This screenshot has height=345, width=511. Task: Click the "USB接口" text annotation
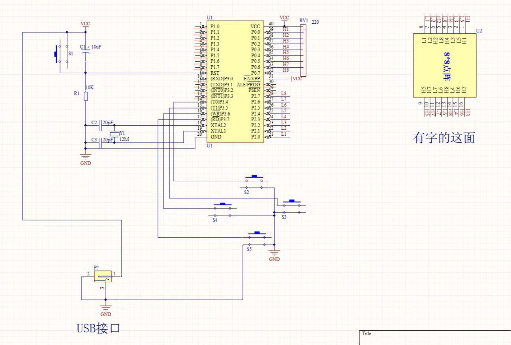click(x=98, y=328)
